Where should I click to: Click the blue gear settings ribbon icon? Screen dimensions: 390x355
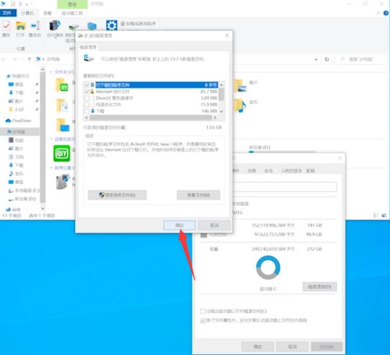tap(112, 25)
